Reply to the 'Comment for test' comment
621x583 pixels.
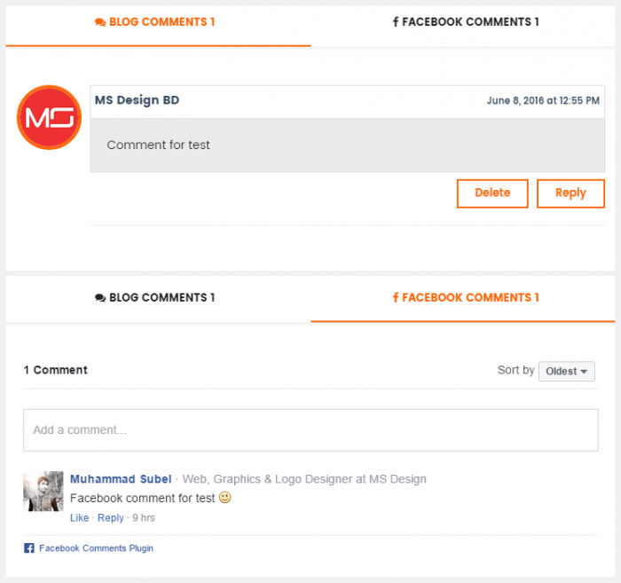tap(570, 193)
